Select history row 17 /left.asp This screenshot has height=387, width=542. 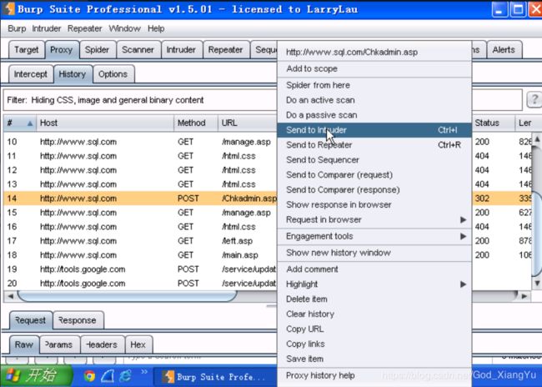tap(140, 241)
